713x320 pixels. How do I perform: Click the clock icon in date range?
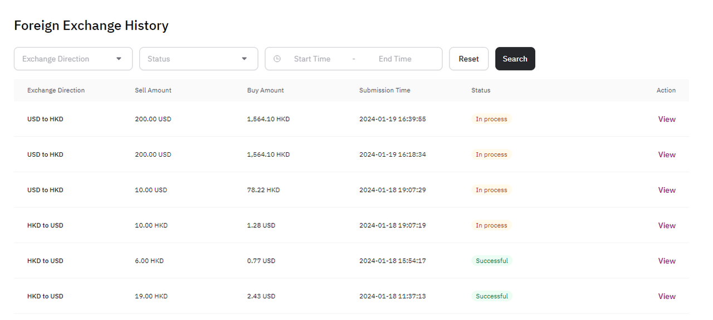tap(277, 59)
